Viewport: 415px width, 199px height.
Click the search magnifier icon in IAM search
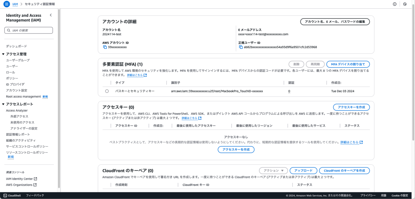(x=9, y=30)
